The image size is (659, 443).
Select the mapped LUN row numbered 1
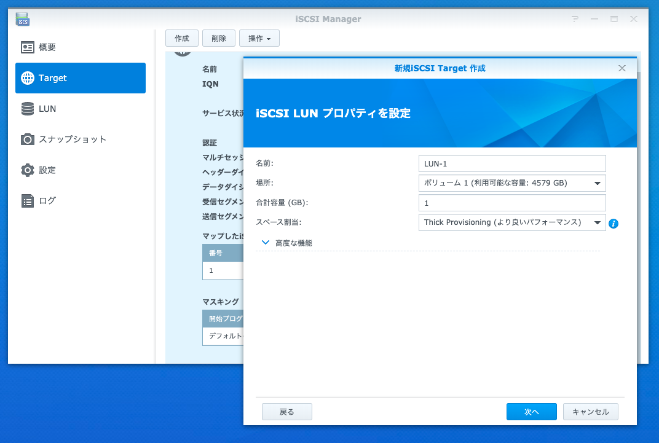point(223,271)
